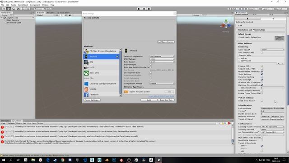This screenshot has height=163, width=289.
Task: Switch to the Project tab
Action: (5, 121)
